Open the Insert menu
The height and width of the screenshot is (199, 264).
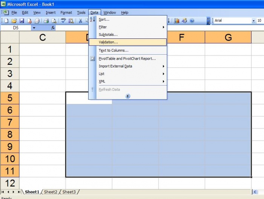[51, 12]
